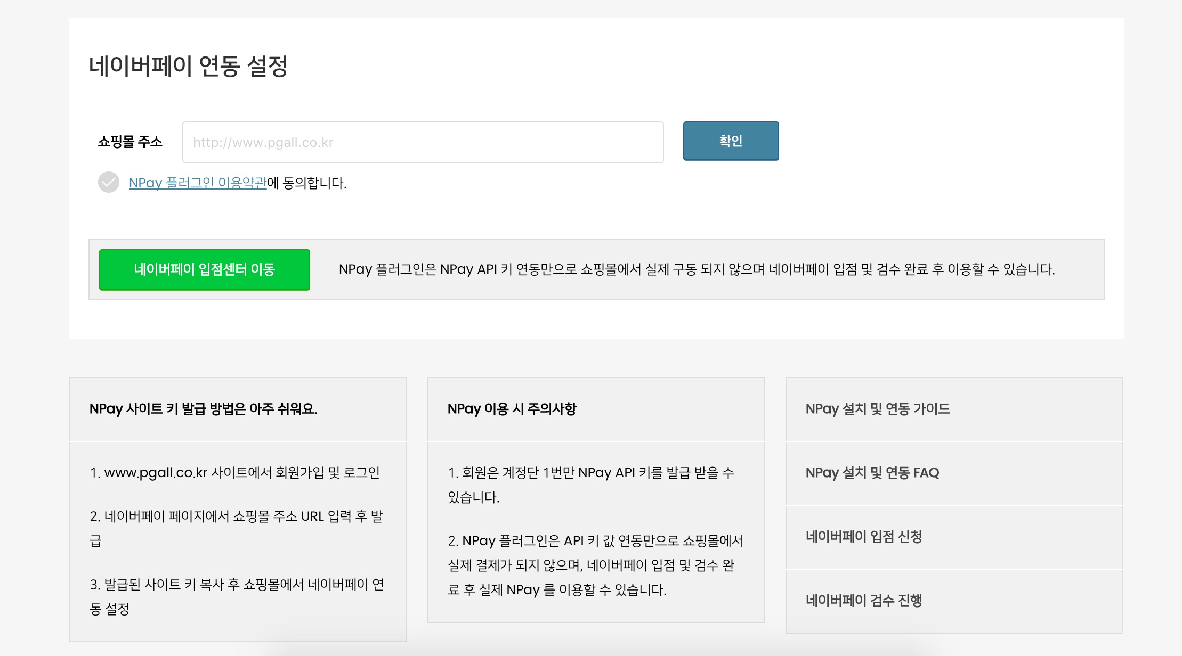Viewport: 1182px width, 656px height.
Task: Click the 확인 confirm button
Action: 731,141
